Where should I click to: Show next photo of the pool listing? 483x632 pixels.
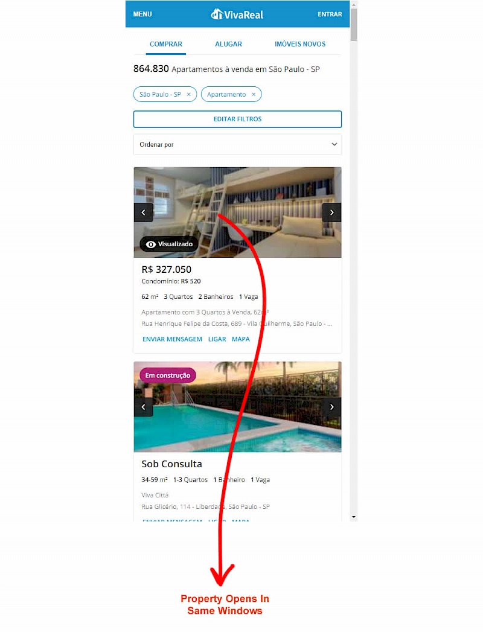(332, 407)
